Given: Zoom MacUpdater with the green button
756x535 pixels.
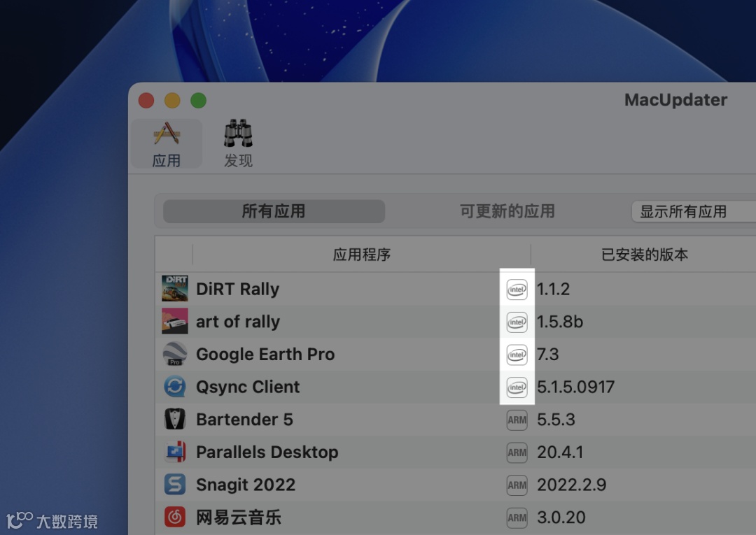Looking at the screenshot, I should pos(198,101).
